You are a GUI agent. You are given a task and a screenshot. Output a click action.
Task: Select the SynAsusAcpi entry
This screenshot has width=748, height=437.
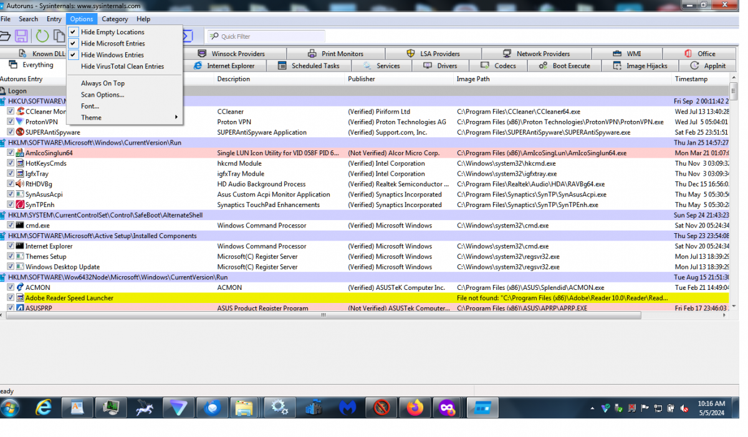[x=44, y=194]
